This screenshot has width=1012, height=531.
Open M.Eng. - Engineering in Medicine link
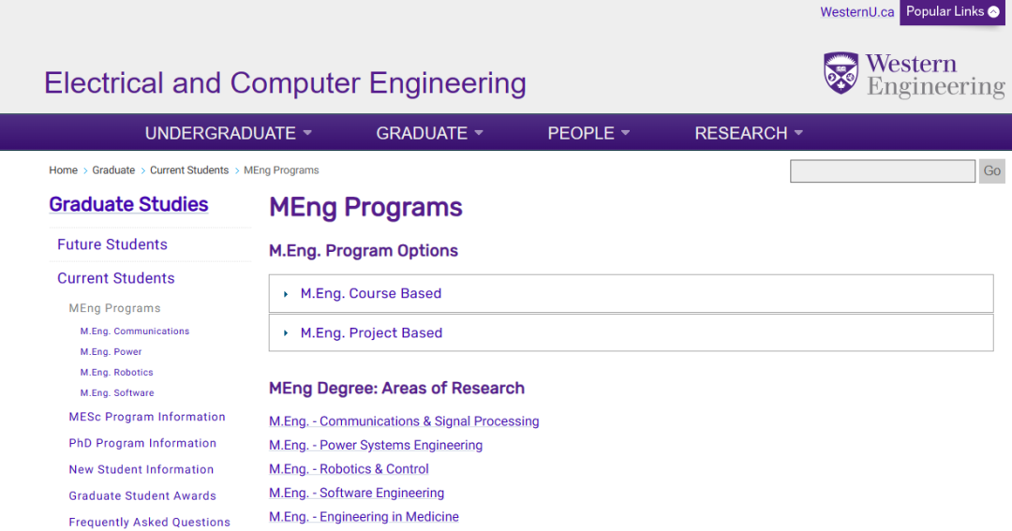(x=364, y=517)
